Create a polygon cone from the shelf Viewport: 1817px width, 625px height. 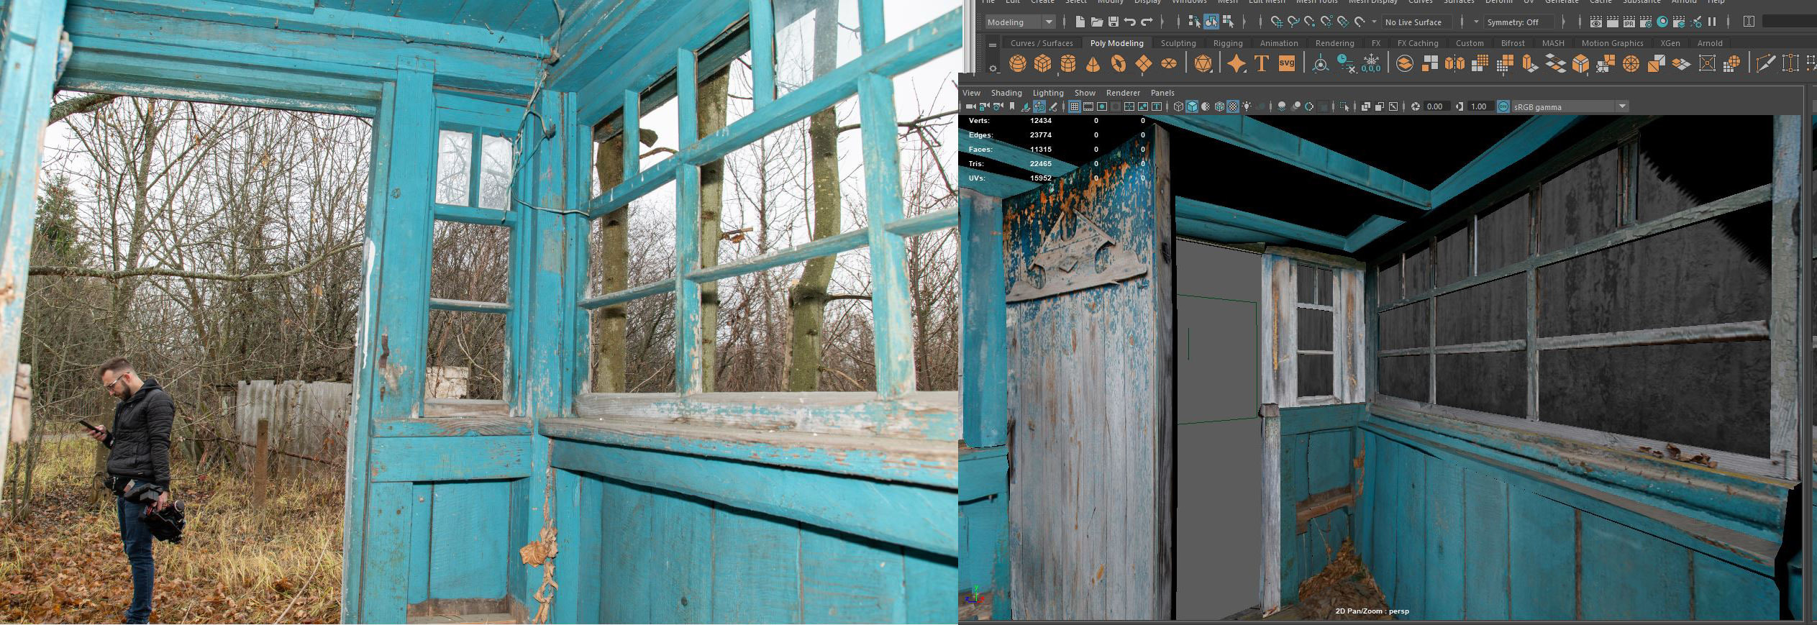point(1093,63)
